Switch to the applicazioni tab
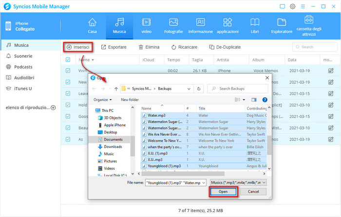Image resolution: width=341 pixels, height=217 pixels. 227,26
